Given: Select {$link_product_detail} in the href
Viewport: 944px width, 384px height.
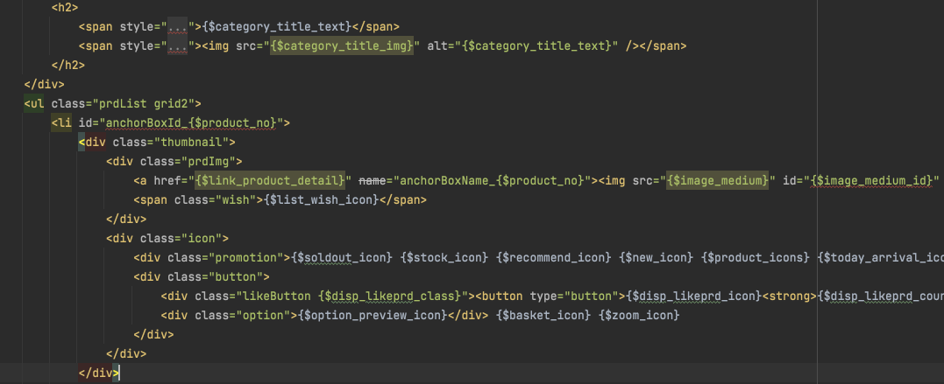Looking at the screenshot, I should click(x=270, y=180).
